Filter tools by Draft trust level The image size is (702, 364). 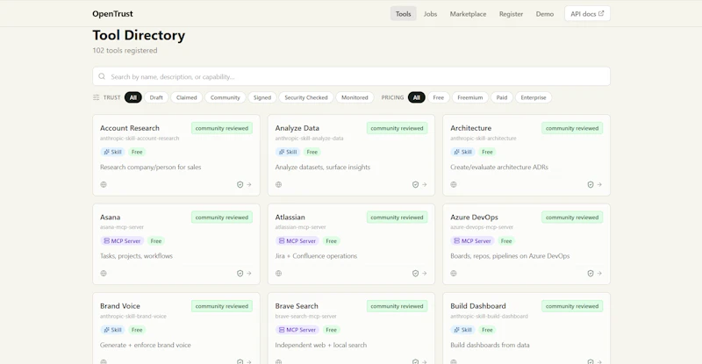[156, 97]
